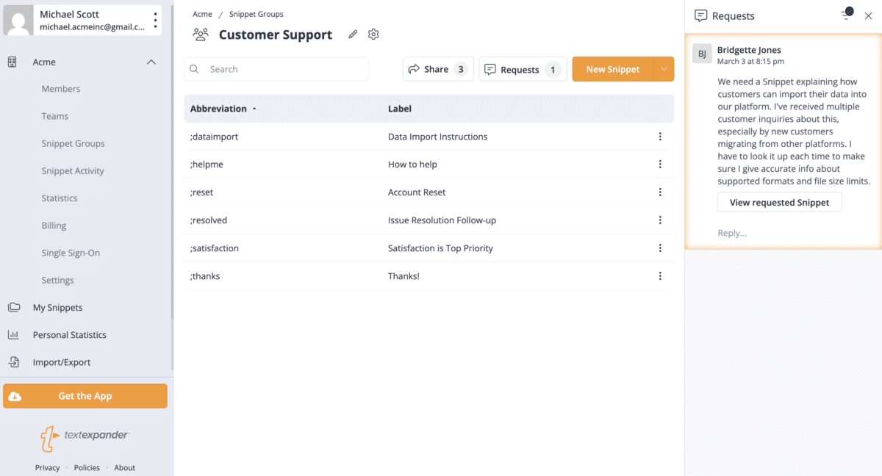Click into the snippet Search field
Screen dimensions: 882x476
point(283,69)
